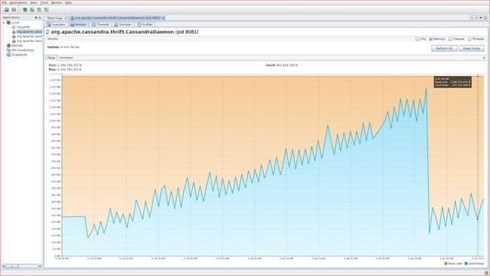Click the blue Used heap legend swatch
490x276 pixels.
pos(466,263)
